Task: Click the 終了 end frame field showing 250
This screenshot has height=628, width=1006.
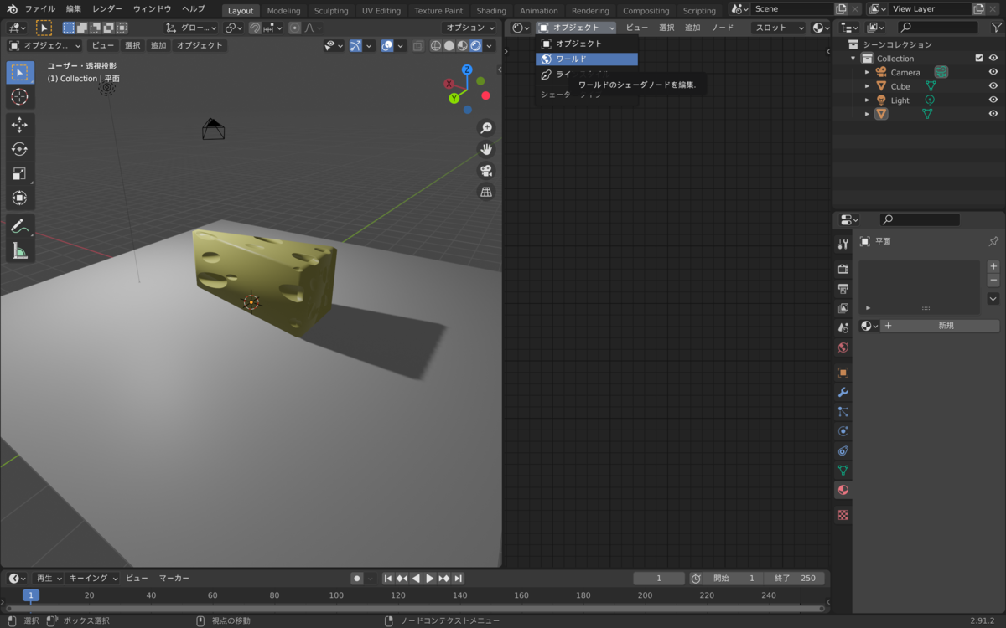Action: pyautogui.click(x=794, y=578)
